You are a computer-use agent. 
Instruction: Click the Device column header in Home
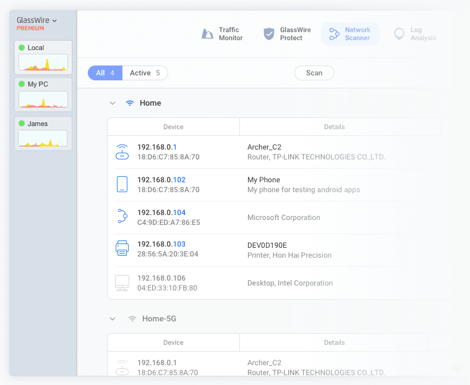point(173,127)
